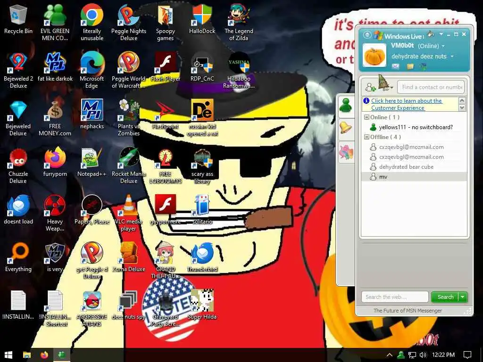This screenshot has height=362, width=483.
Task: Launch Everything search shortcut
Action: 18,257
